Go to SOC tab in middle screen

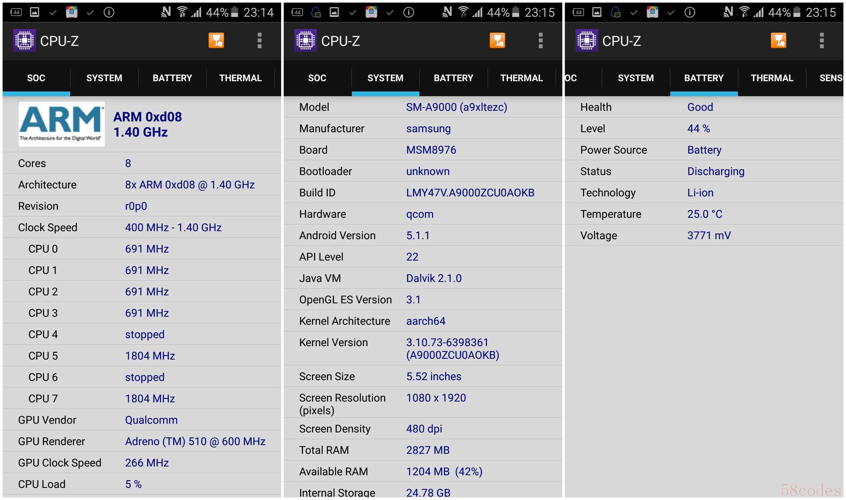[317, 78]
